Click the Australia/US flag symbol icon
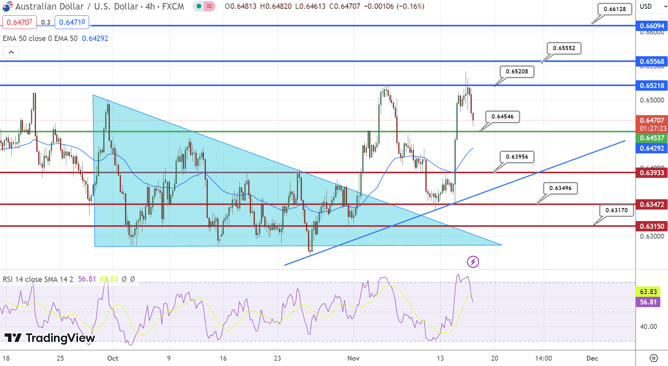The height and width of the screenshot is (366, 668). point(7,7)
